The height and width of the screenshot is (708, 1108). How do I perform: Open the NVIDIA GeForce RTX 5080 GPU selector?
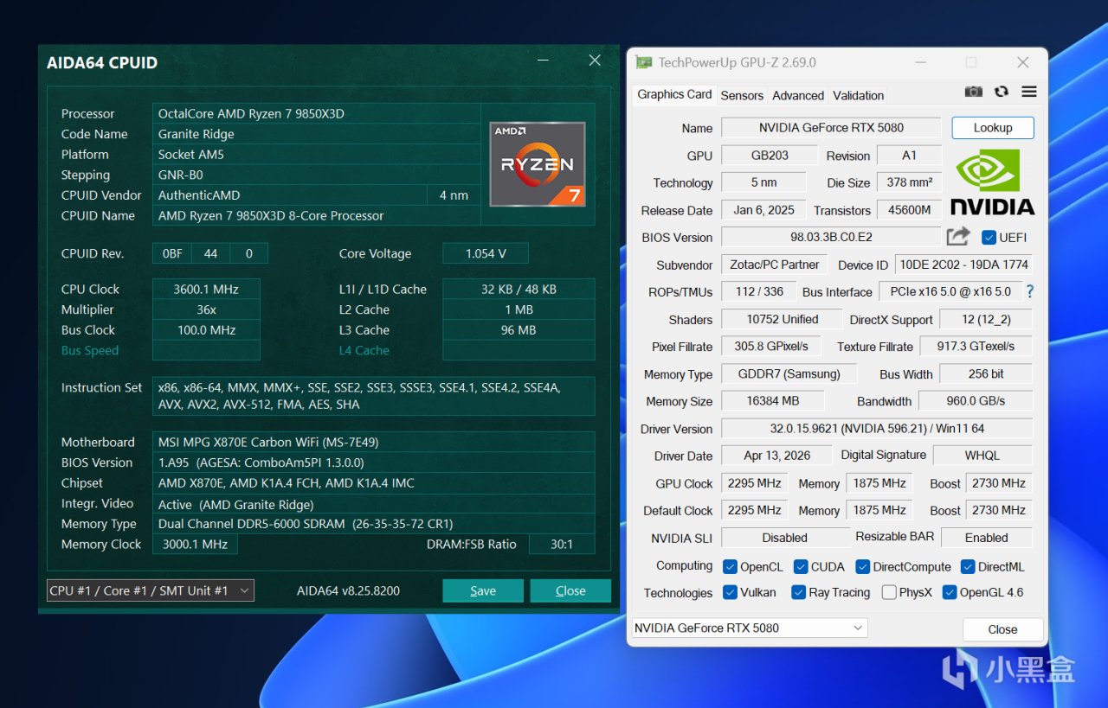pyautogui.click(x=749, y=628)
